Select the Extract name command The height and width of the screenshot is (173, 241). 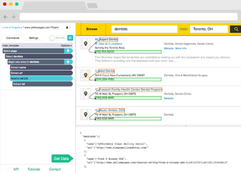pos(41,67)
